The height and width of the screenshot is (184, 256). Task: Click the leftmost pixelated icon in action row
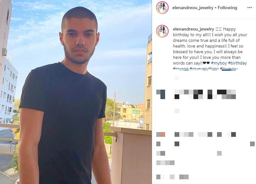pyautogui.click(x=159, y=144)
